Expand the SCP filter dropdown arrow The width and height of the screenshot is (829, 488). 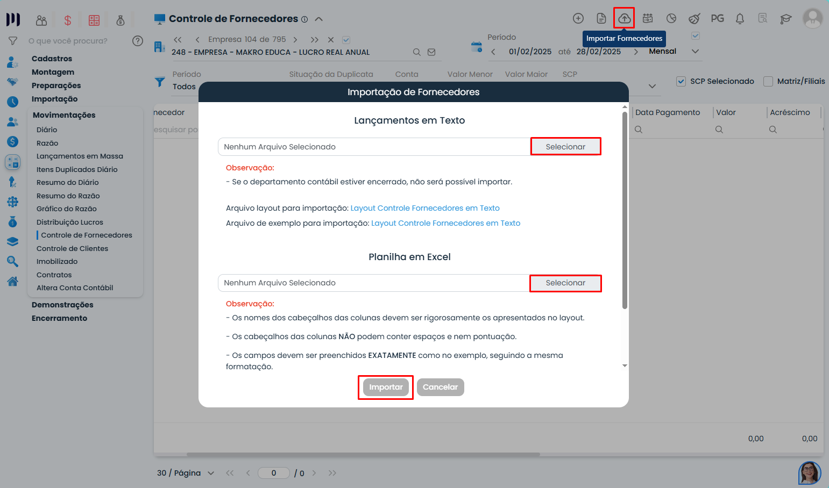coord(652,86)
